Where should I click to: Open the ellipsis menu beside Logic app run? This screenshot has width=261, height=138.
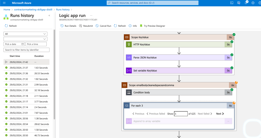(x=91, y=16)
